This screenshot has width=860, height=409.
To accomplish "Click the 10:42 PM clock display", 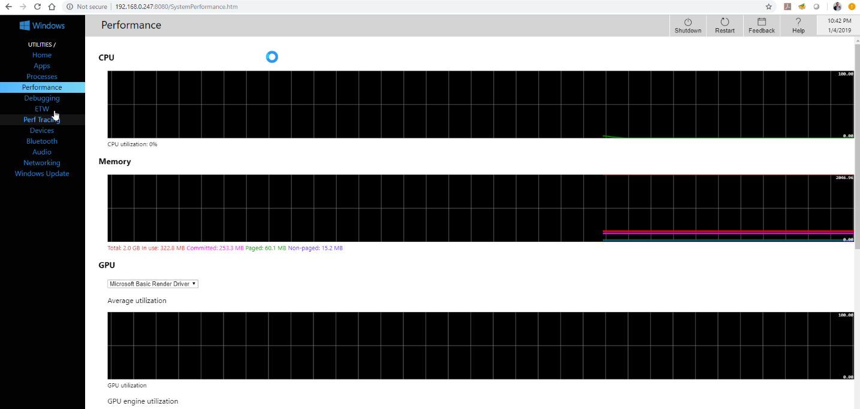I will click(x=839, y=20).
